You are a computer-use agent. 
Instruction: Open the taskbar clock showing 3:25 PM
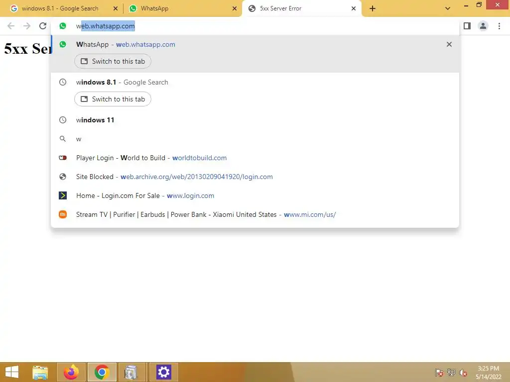(x=488, y=373)
